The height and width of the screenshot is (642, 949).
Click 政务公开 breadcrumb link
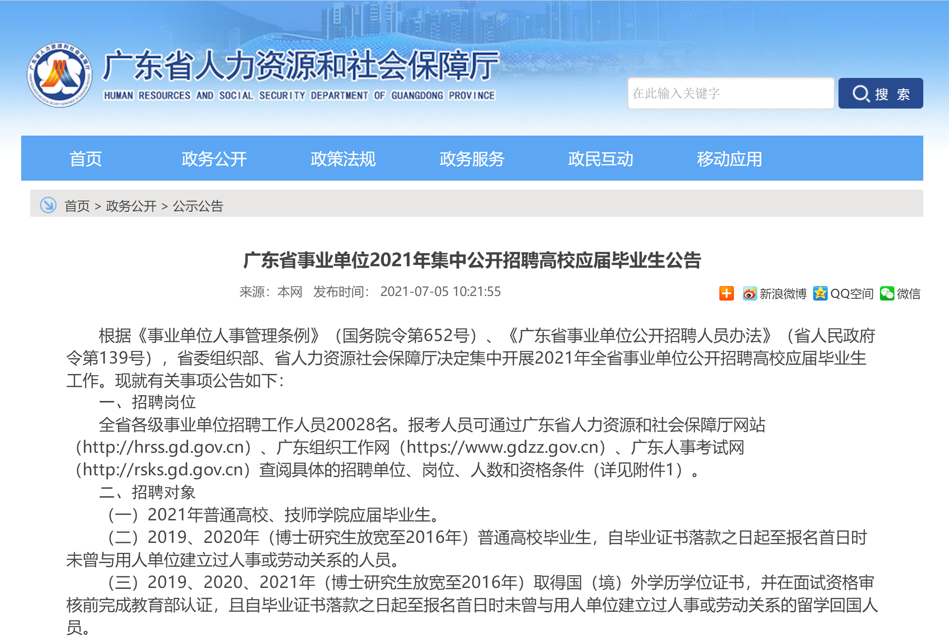click(131, 206)
